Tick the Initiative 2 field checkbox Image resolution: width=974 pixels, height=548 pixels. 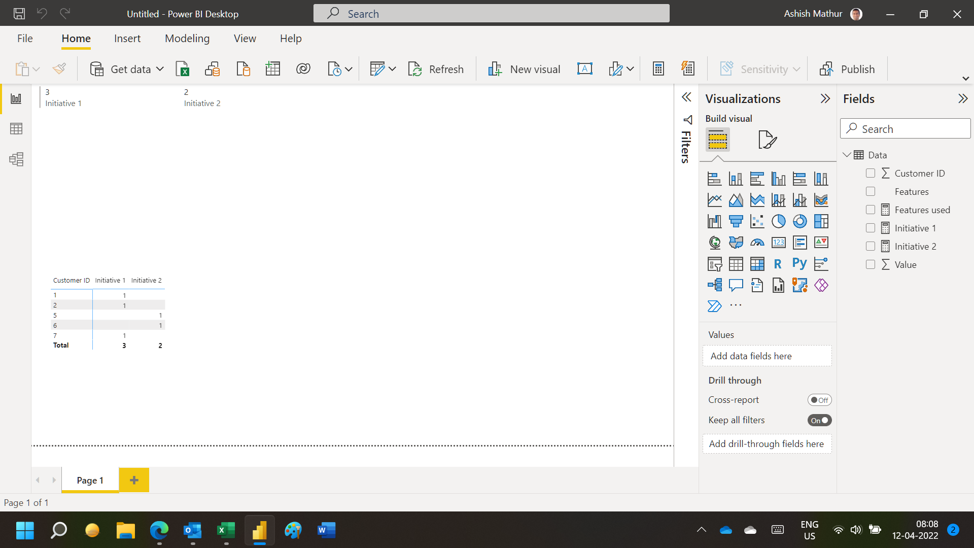871,246
